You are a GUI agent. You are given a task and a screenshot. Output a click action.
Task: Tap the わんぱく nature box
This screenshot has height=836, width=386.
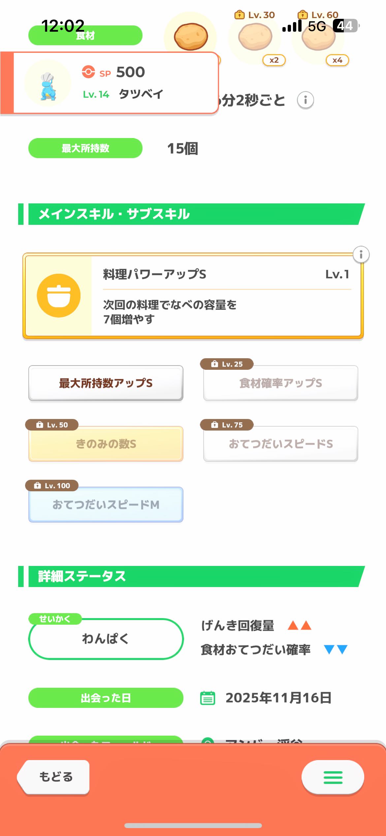tap(106, 639)
